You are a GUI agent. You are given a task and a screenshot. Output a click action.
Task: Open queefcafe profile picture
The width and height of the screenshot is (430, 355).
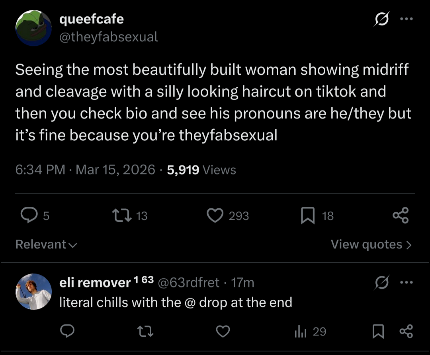coord(34,28)
